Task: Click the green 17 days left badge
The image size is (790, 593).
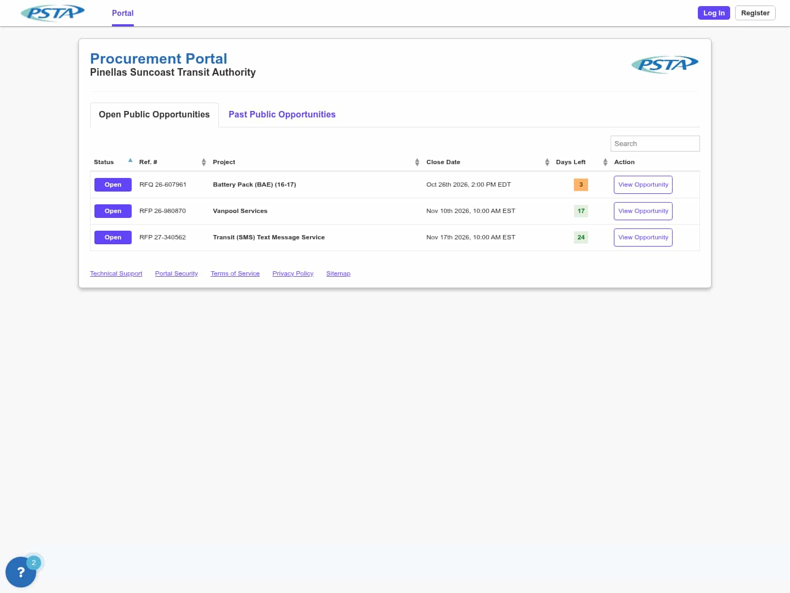Action: click(581, 211)
